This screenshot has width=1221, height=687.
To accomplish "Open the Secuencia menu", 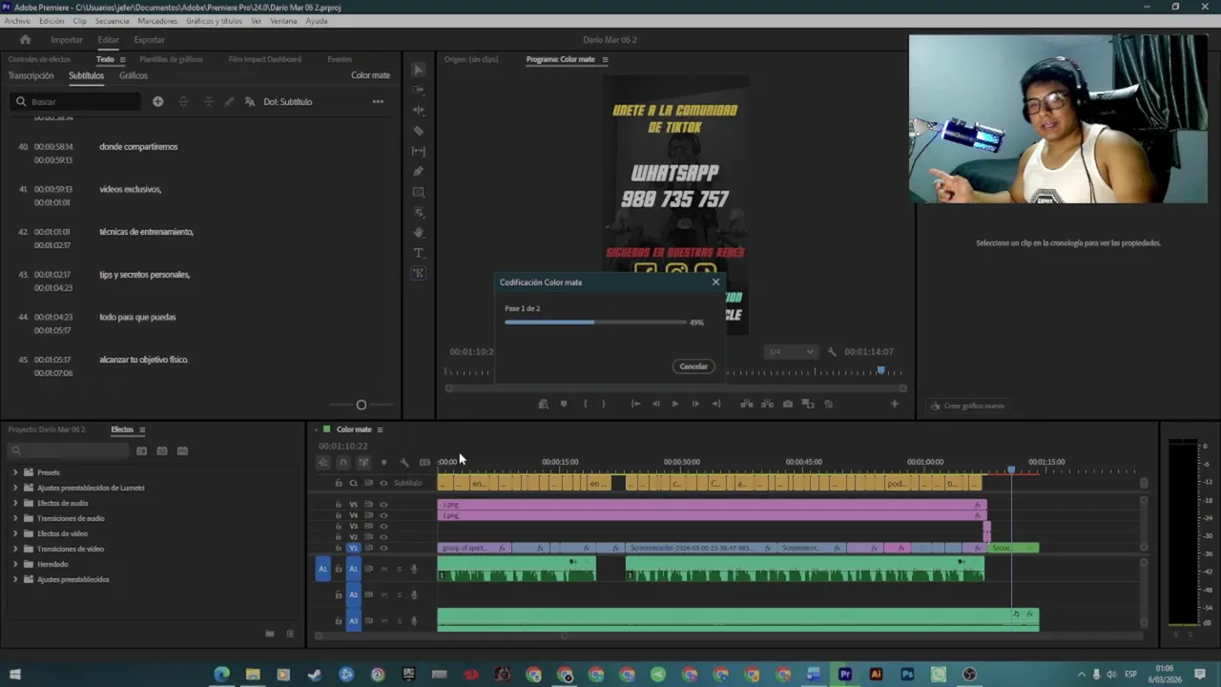I will 112,21.
